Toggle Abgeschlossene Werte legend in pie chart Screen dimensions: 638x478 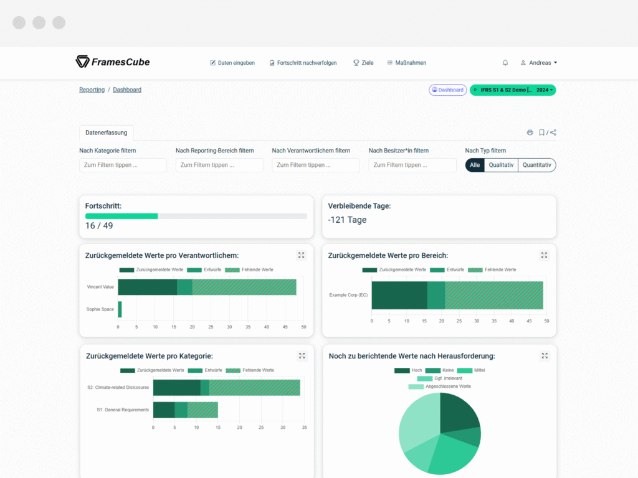tap(439, 387)
